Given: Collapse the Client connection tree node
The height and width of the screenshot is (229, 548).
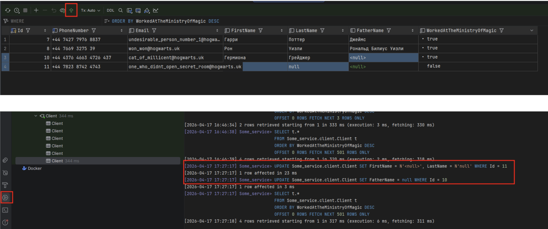Looking at the screenshot, I should click(36, 116).
